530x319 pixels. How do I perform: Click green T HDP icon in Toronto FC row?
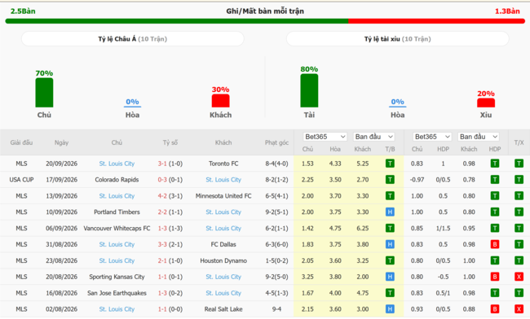click(495, 164)
